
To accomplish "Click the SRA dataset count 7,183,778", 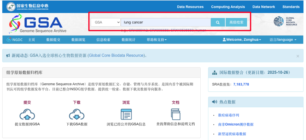I will point(241,84).
